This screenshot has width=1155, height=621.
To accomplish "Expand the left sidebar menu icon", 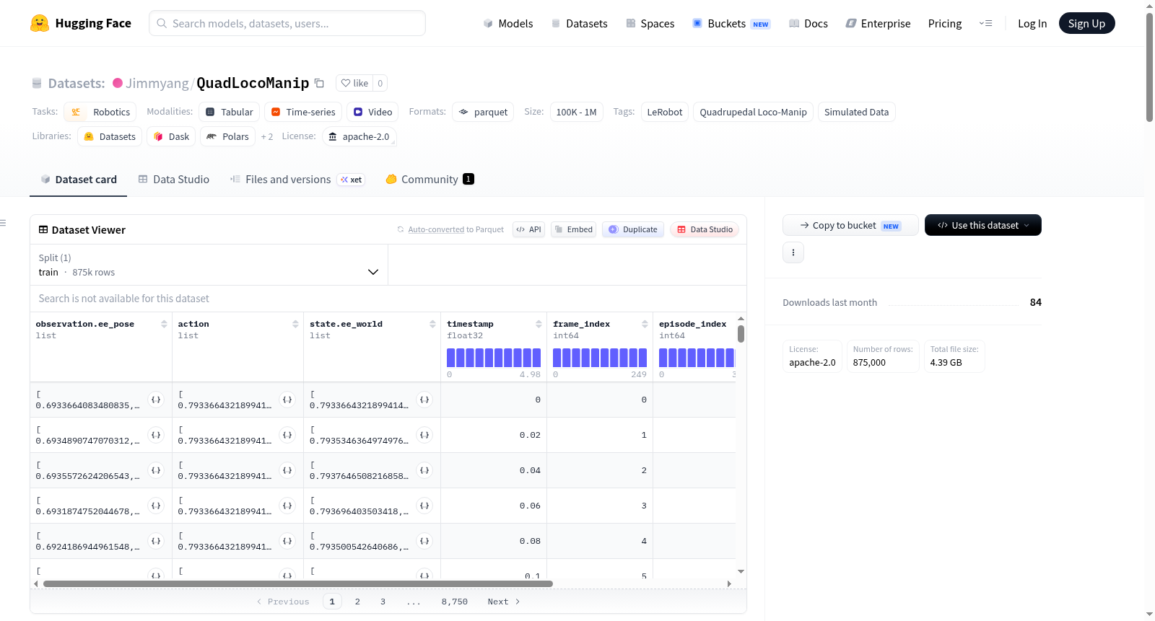I will point(3,223).
